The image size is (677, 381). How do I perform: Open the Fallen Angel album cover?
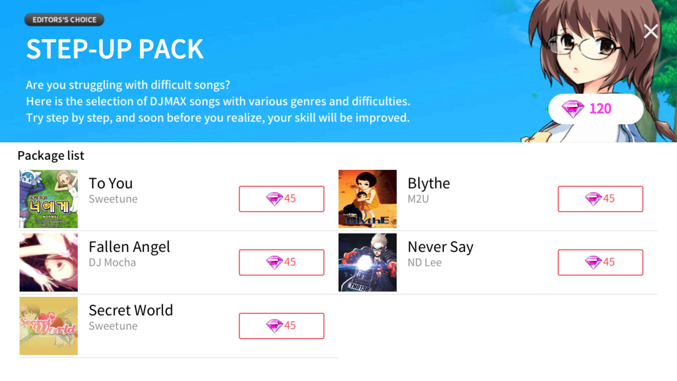pos(49,262)
